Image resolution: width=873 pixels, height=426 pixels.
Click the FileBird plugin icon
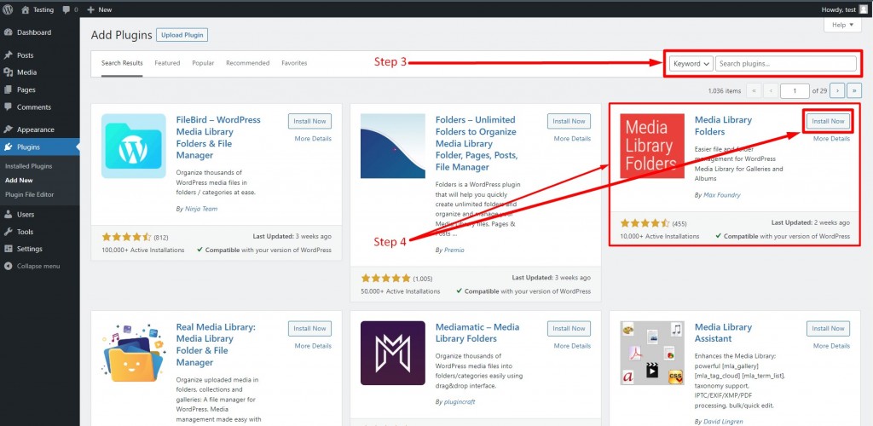tap(134, 146)
